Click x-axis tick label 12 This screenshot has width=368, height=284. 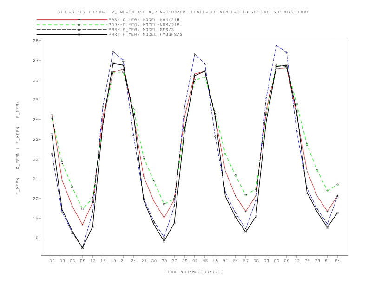(93, 261)
